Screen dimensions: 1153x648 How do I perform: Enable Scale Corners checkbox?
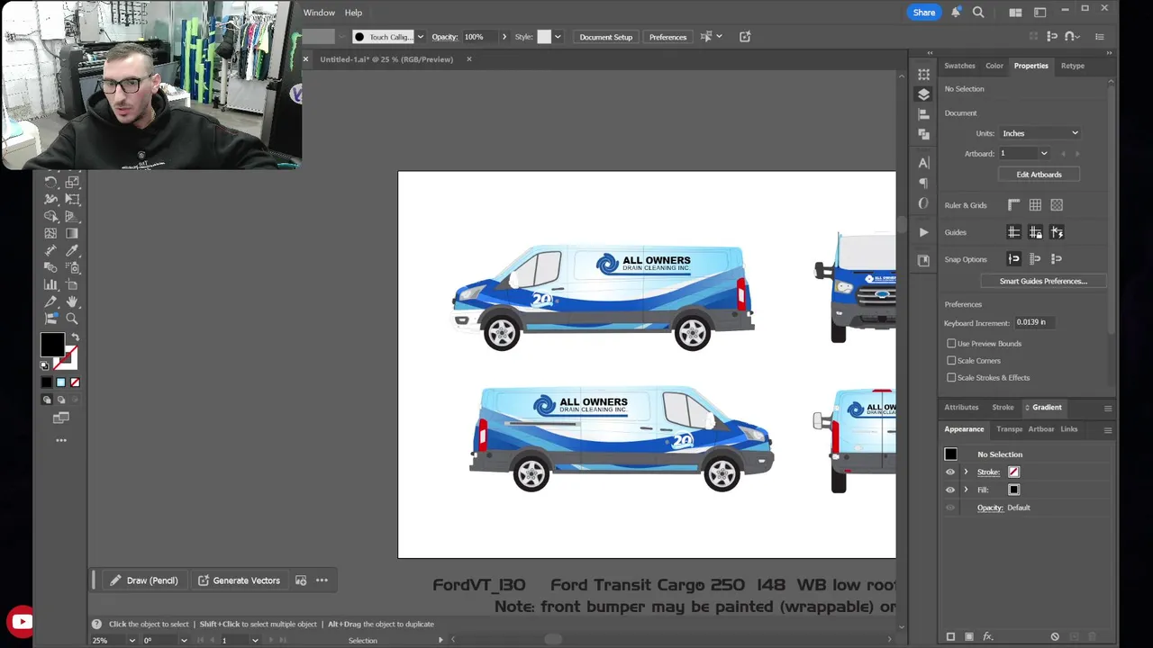[x=951, y=361]
